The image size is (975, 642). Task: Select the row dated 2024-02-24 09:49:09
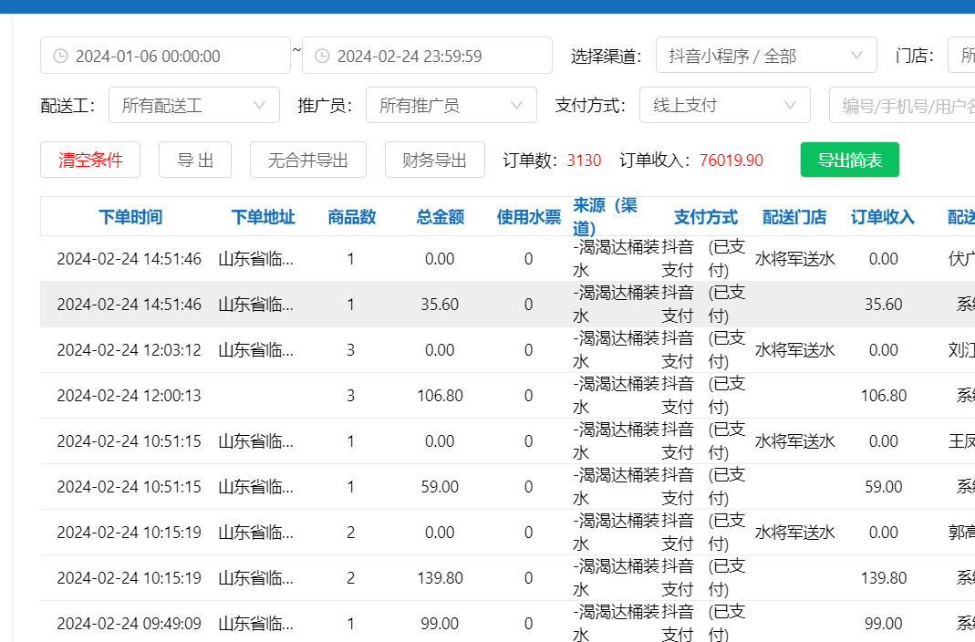507,622
